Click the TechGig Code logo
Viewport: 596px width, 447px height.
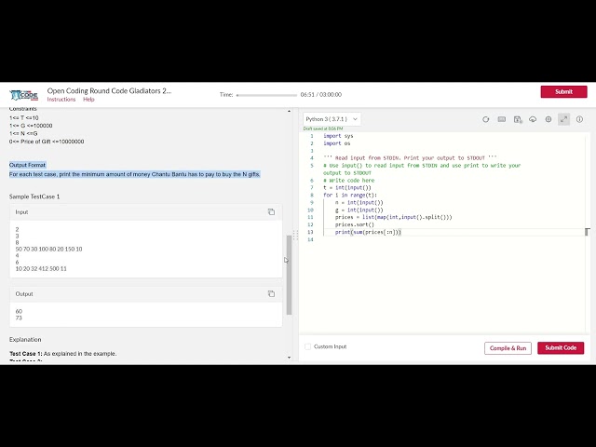(x=24, y=95)
